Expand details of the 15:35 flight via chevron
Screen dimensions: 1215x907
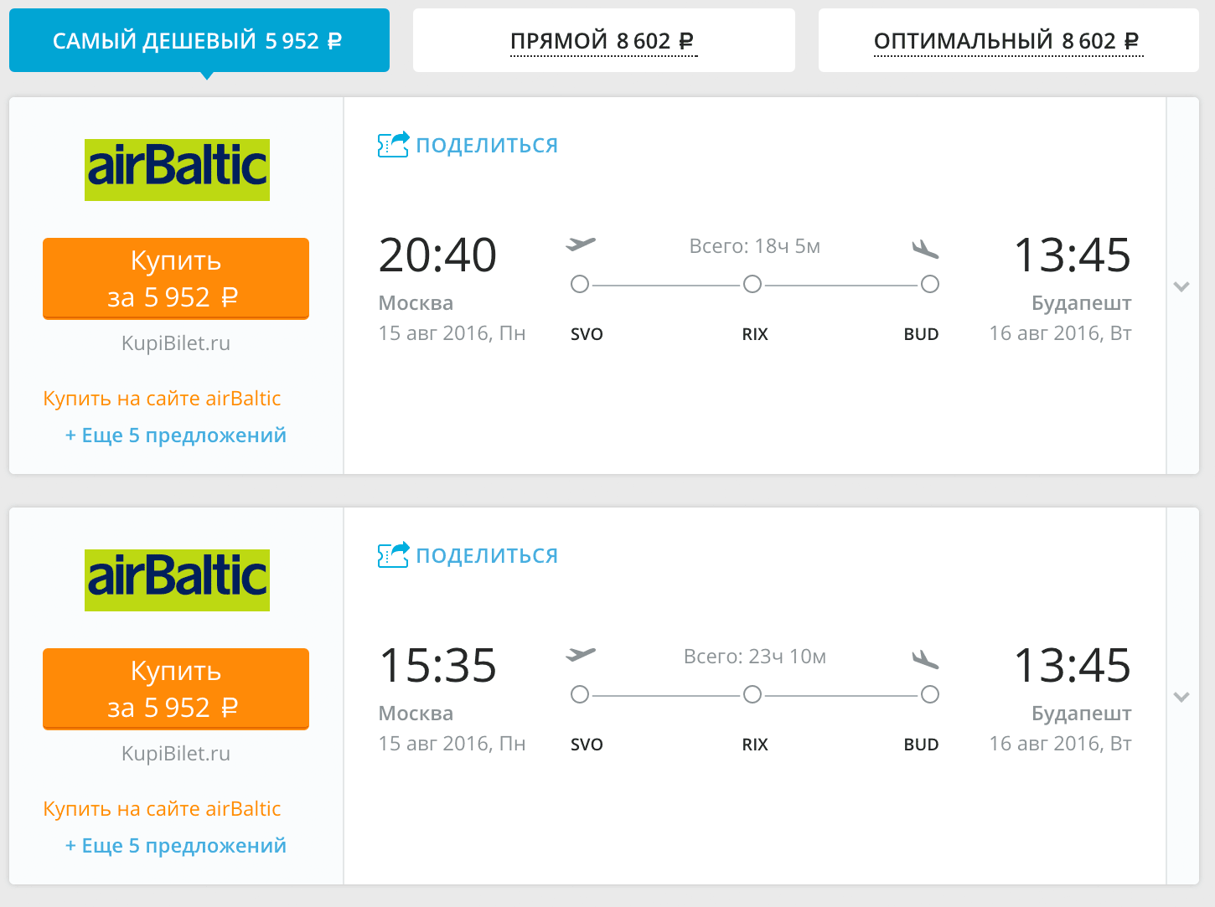pyautogui.click(x=1181, y=697)
